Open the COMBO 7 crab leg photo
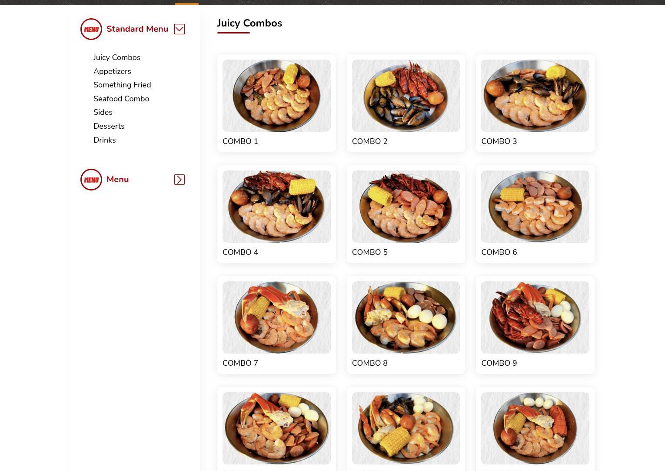The image size is (665, 471). pos(276,317)
